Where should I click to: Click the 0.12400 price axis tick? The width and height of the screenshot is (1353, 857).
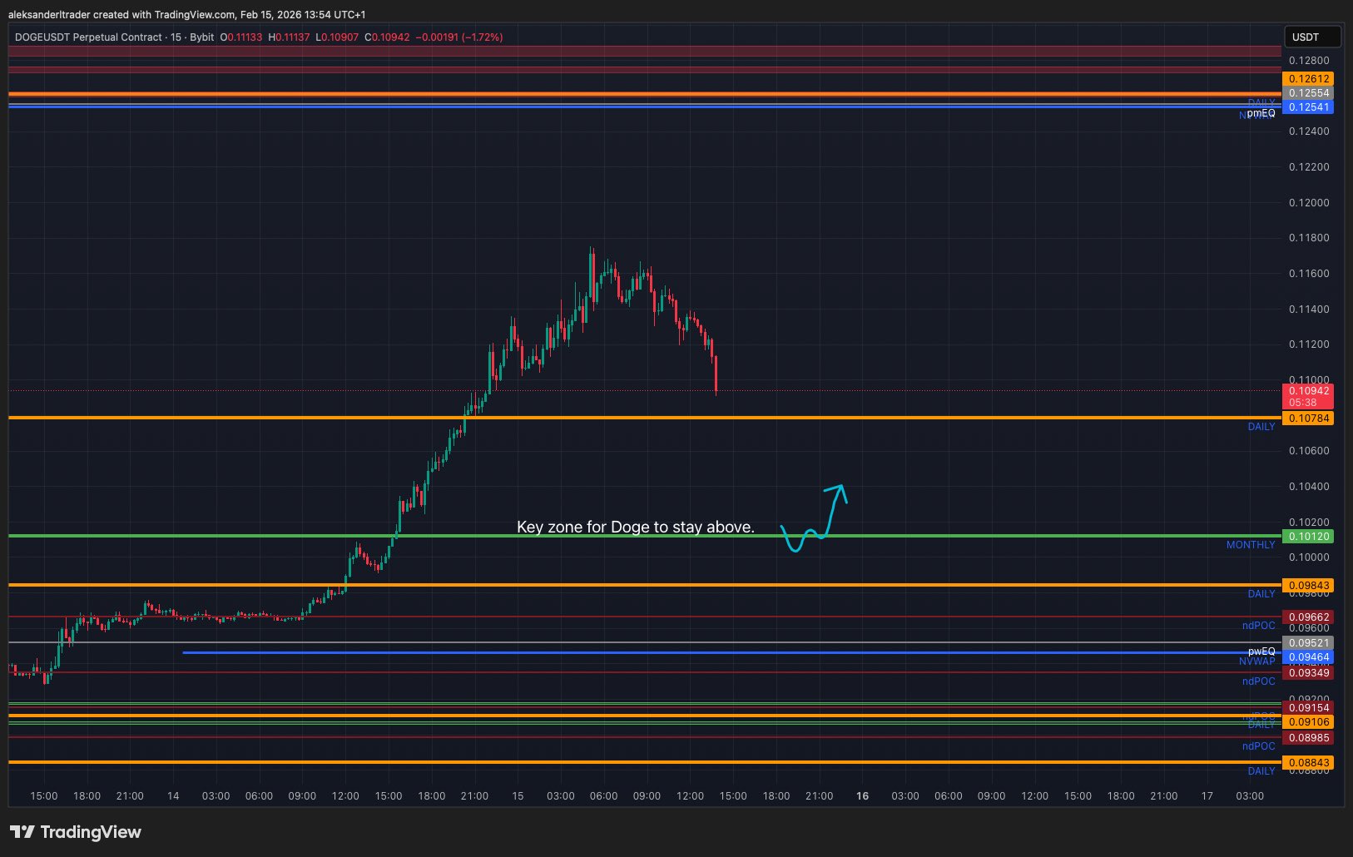click(x=1309, y=131)
